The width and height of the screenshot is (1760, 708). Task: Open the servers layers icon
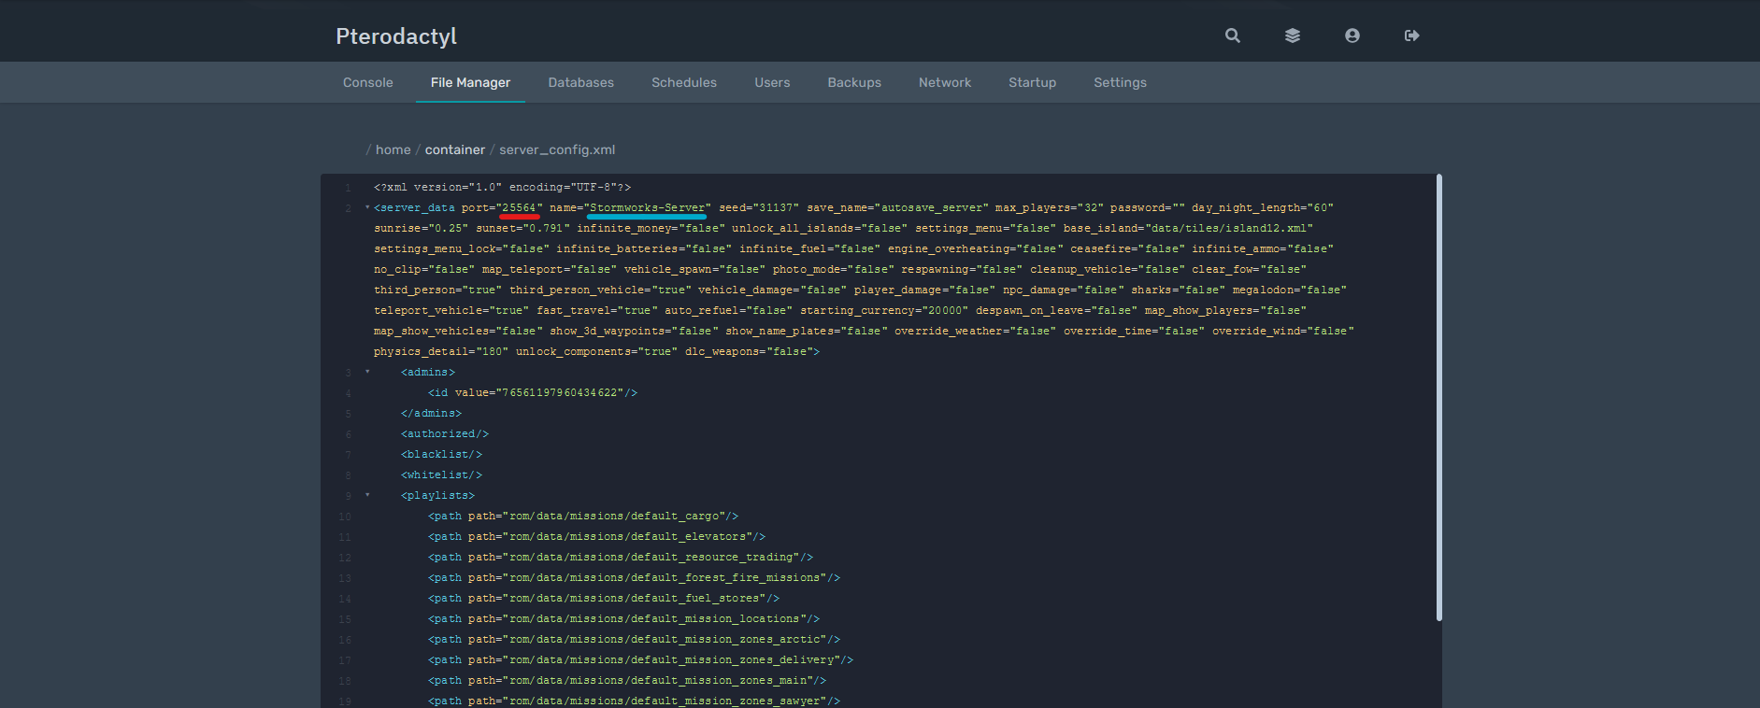tap(1293, 35)
